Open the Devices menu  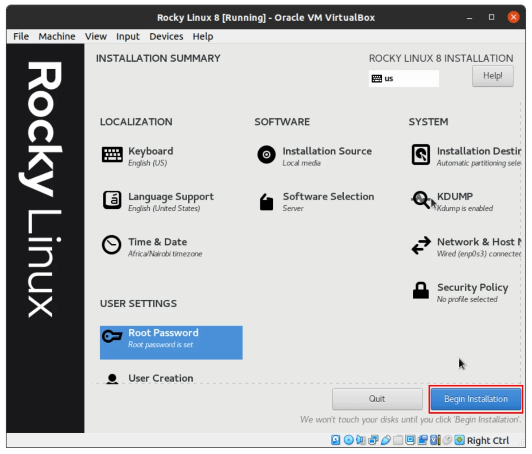pos(166,36)
